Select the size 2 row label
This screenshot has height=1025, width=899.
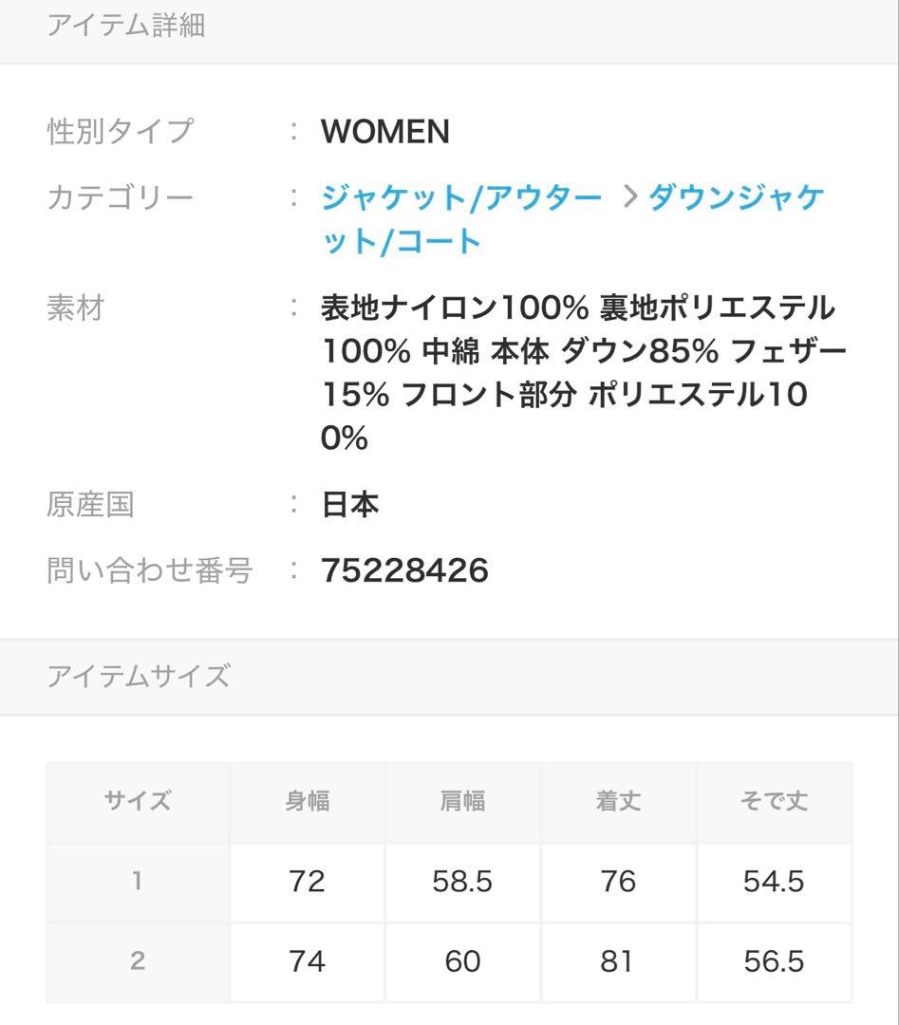(x=138, y=961)
